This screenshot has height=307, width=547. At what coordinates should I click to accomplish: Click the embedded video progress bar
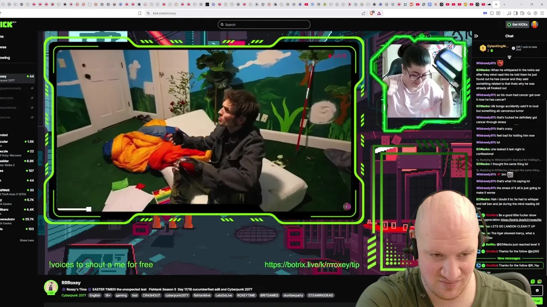point(74,209)
